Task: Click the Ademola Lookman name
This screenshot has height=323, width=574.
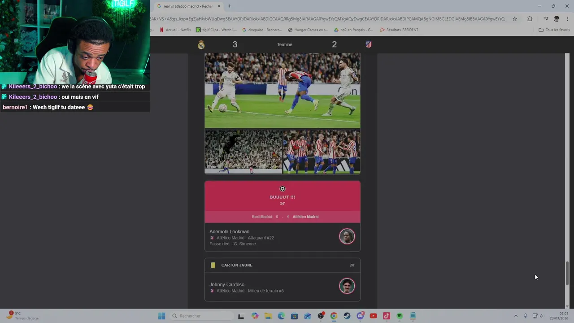Action: pyautogui.click(x=229, y=231)
